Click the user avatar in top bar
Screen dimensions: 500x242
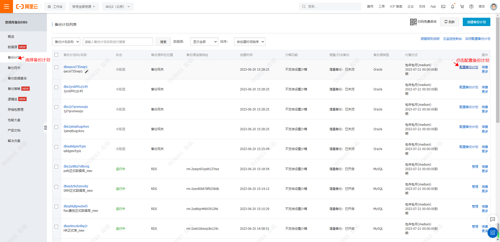493,7
